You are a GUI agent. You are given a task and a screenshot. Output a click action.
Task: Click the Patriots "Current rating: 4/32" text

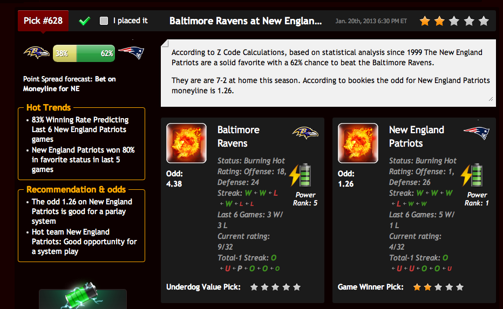(415, 242)
